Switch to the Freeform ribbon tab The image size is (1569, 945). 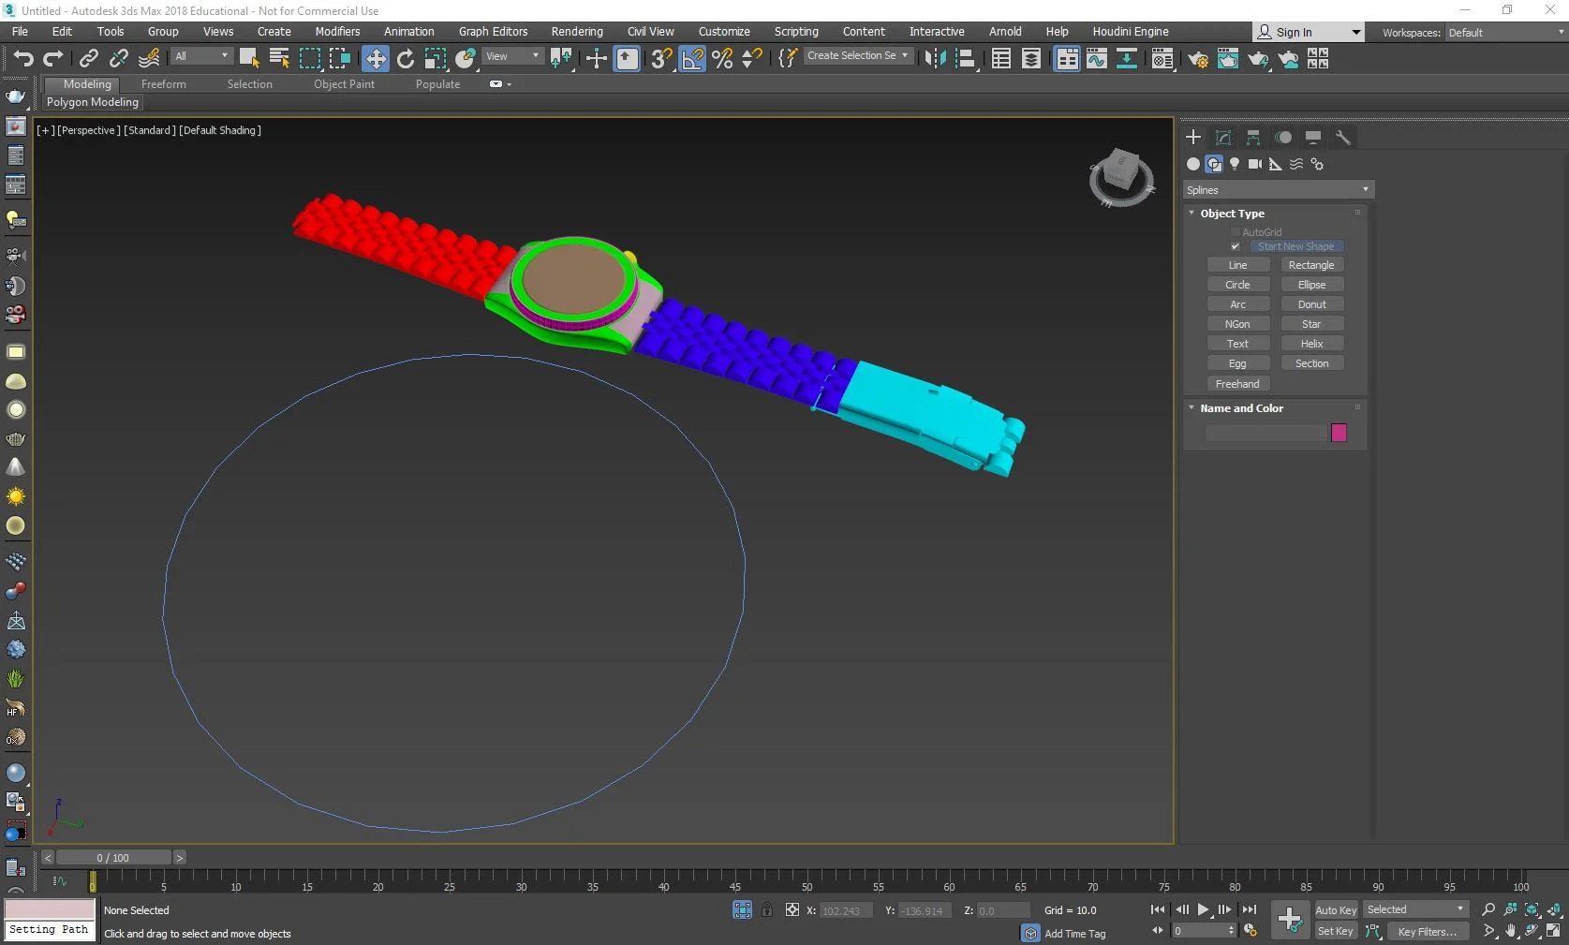point(163,84)
